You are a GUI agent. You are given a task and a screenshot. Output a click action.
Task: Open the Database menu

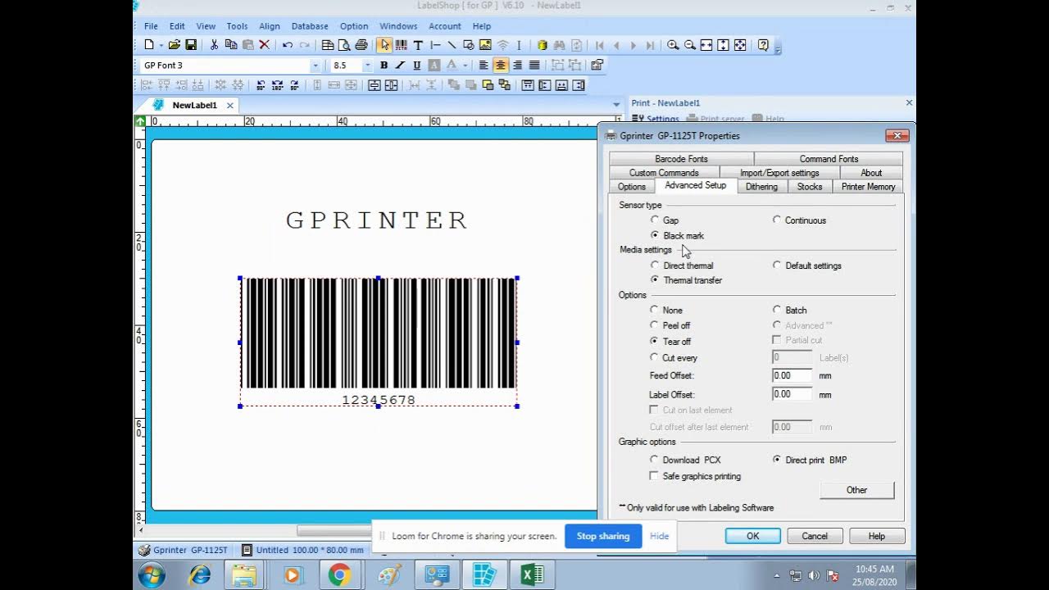(x=310, y=26)
